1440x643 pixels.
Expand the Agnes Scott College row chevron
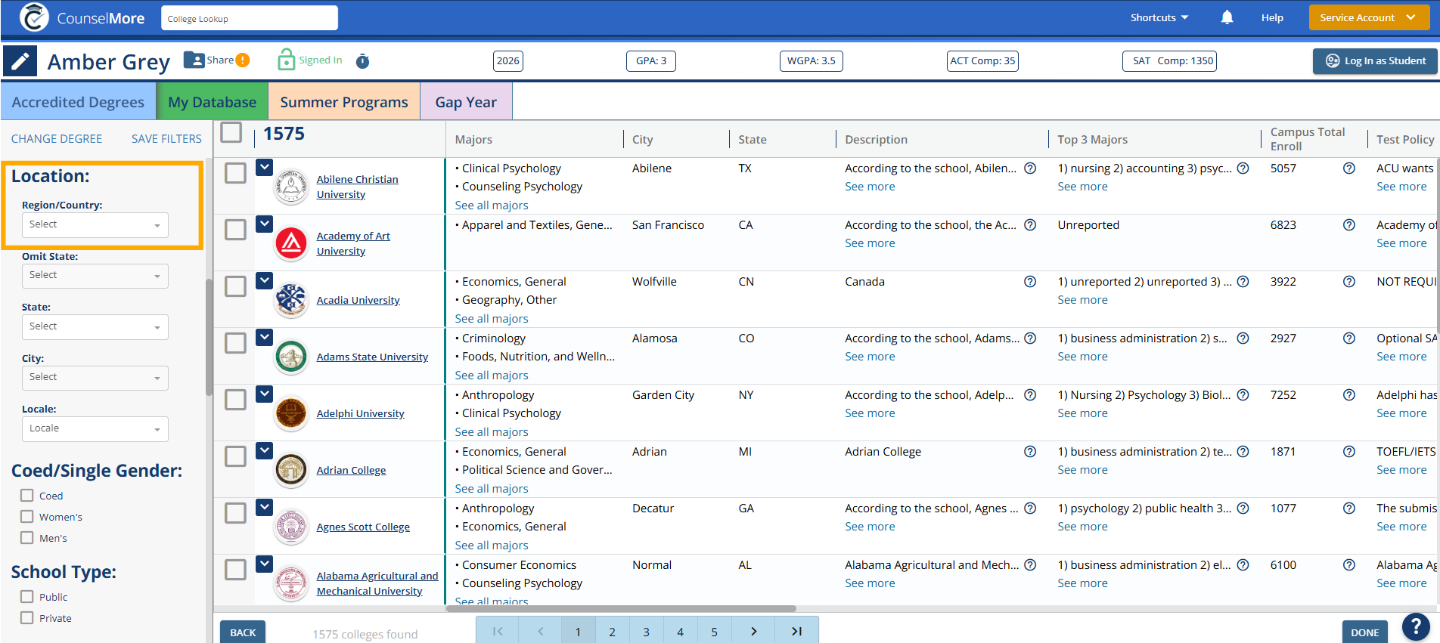click(x=264, y=507)
